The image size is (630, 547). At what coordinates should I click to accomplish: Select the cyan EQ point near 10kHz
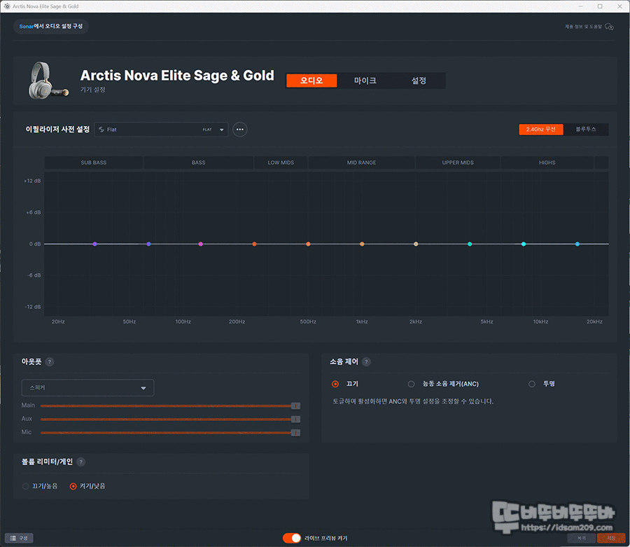[524, 244]
